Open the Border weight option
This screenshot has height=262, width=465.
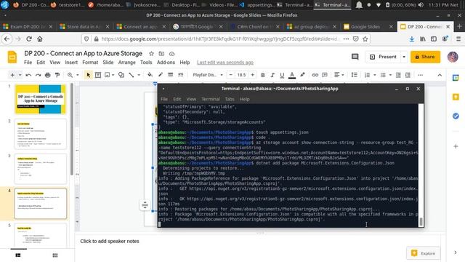pos(171,75)
